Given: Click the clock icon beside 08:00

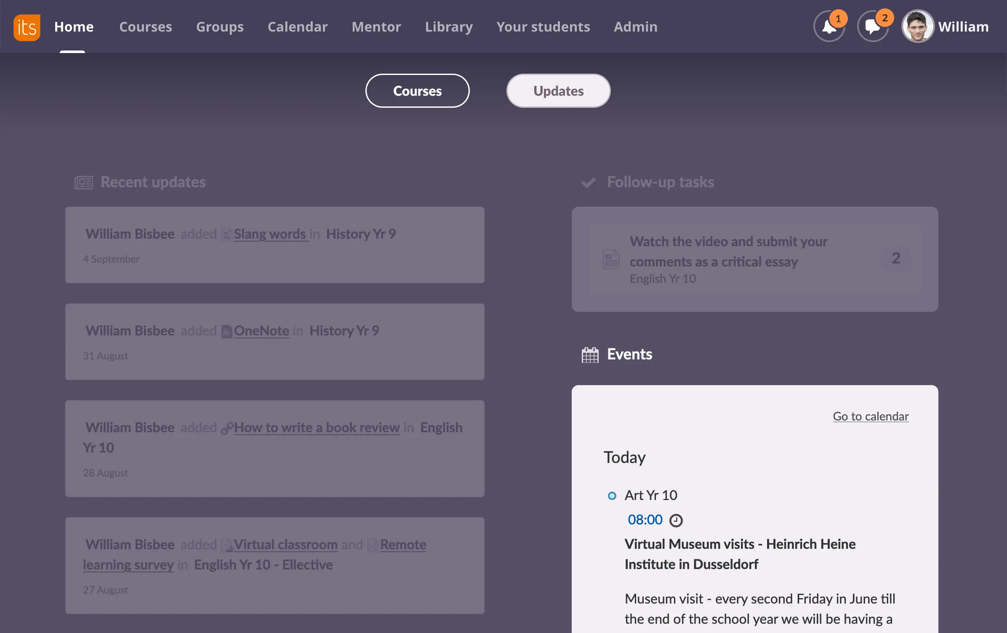Looking at the screenshot, I should (676, 521).
